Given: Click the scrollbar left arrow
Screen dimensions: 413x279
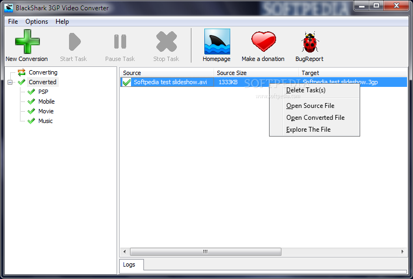Looking at the screenshot, I should [x=125, y=252].
